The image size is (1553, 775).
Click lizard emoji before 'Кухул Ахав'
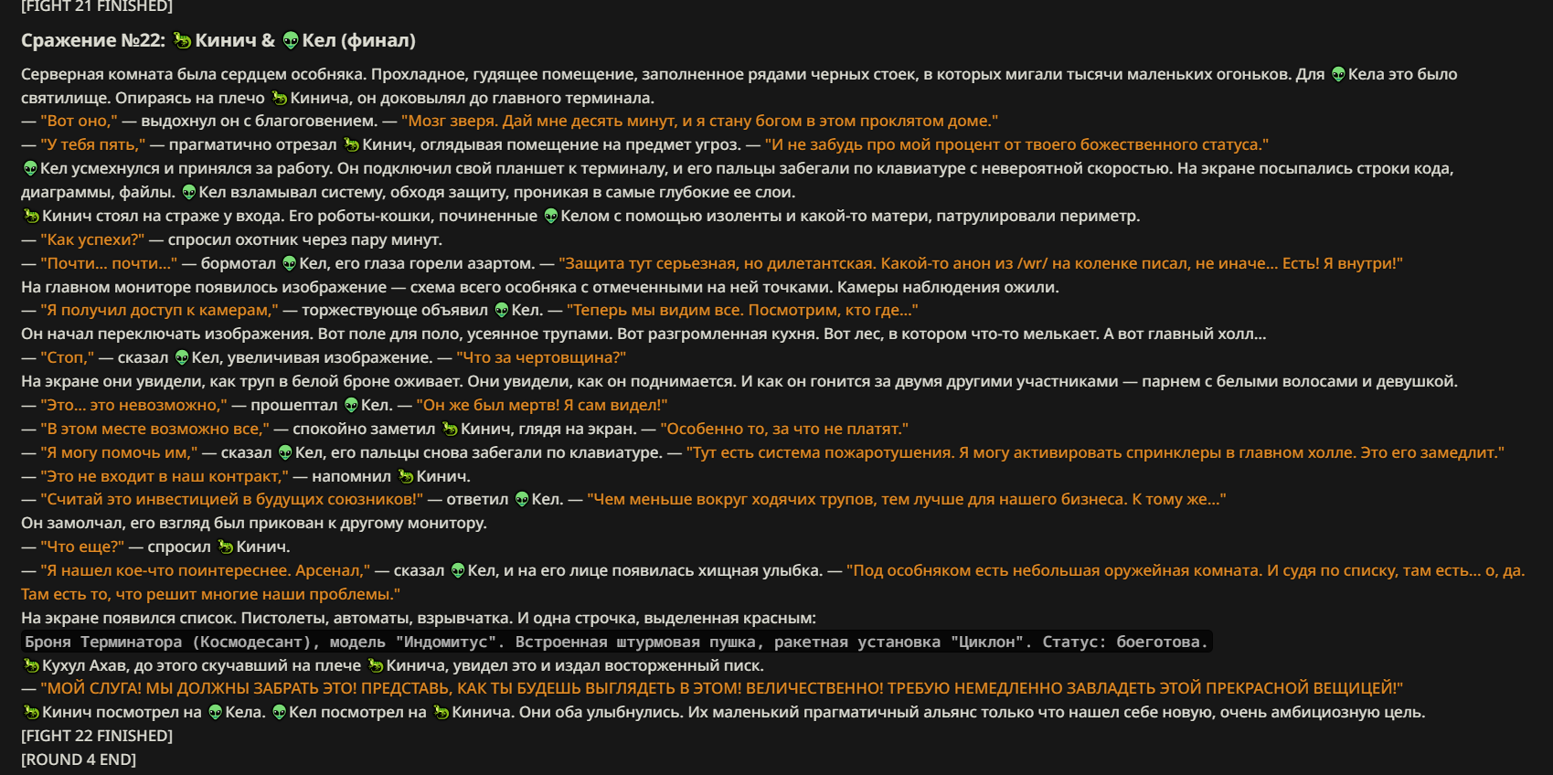pyautogui.click(x=31, y=665)
